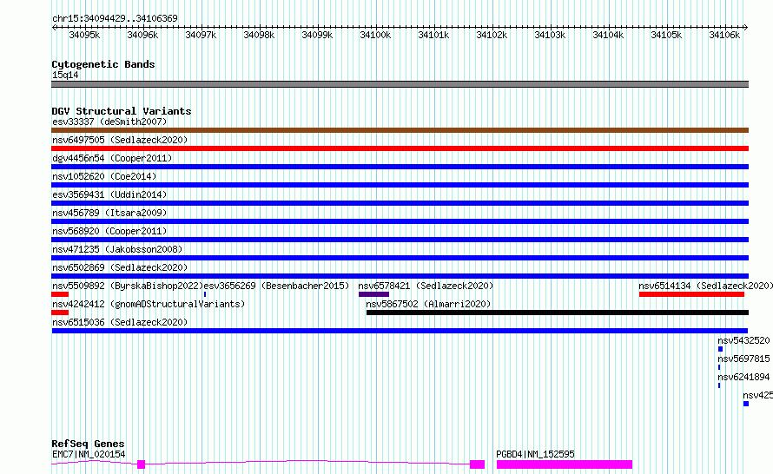This screenshot has width=773, height=474.
Task: Open the nsv471235 (Jakobsson2008) variant label
Action: [117, 249]
